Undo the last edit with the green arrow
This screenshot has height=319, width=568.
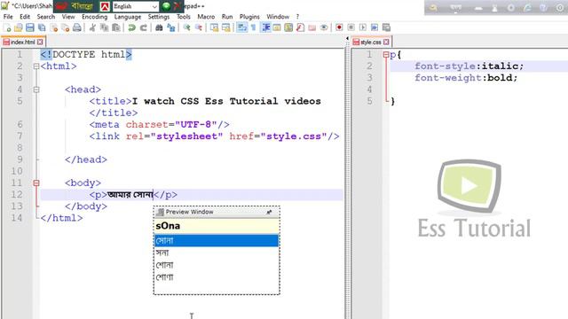coord(132,27)
